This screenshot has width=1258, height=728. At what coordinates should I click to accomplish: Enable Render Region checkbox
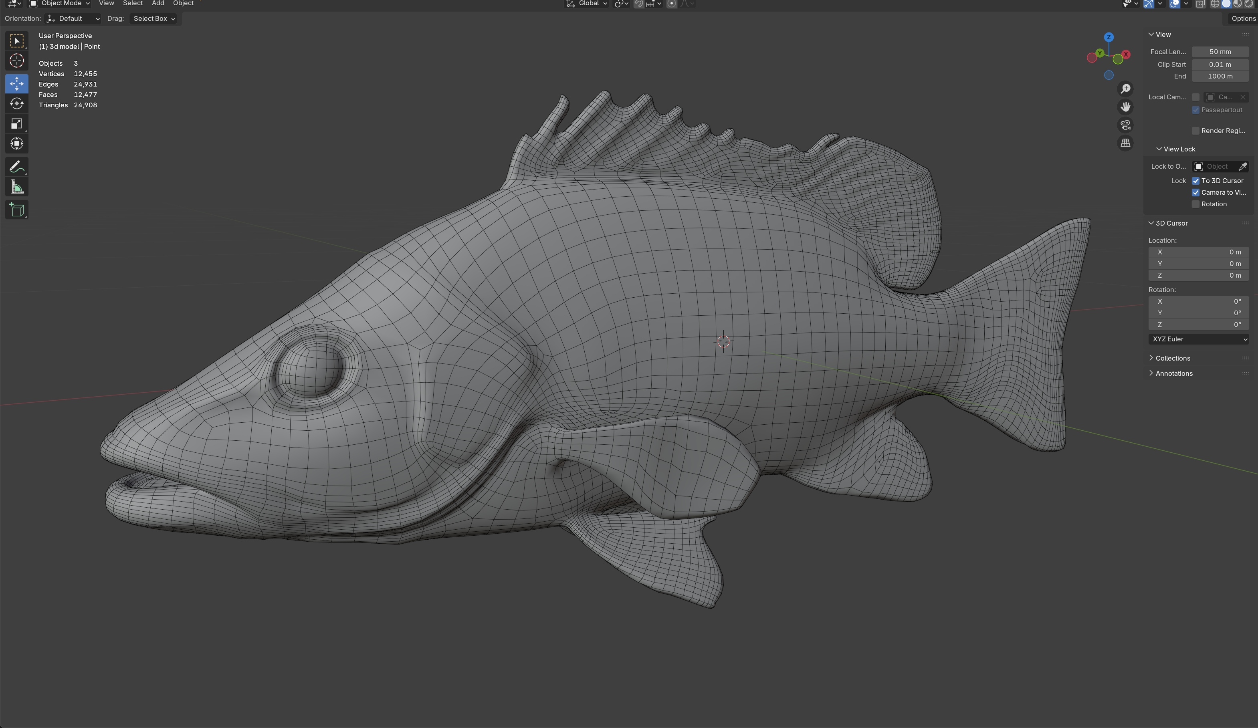pyautogui.click(x=1195, y=131)
